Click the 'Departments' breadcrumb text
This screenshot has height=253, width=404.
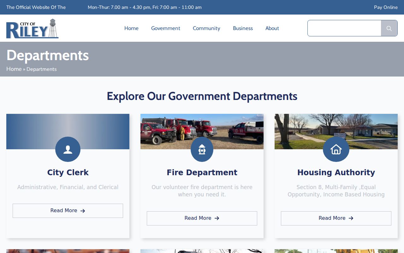42,69
